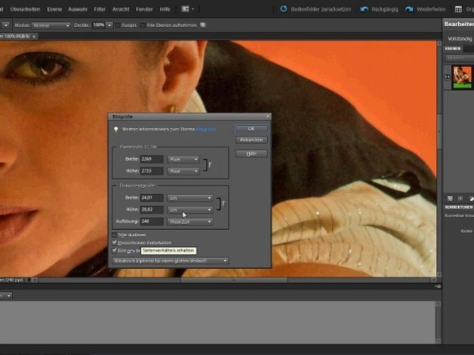Uncheck Proportionen beibehalten checkbox

[114, 243]
